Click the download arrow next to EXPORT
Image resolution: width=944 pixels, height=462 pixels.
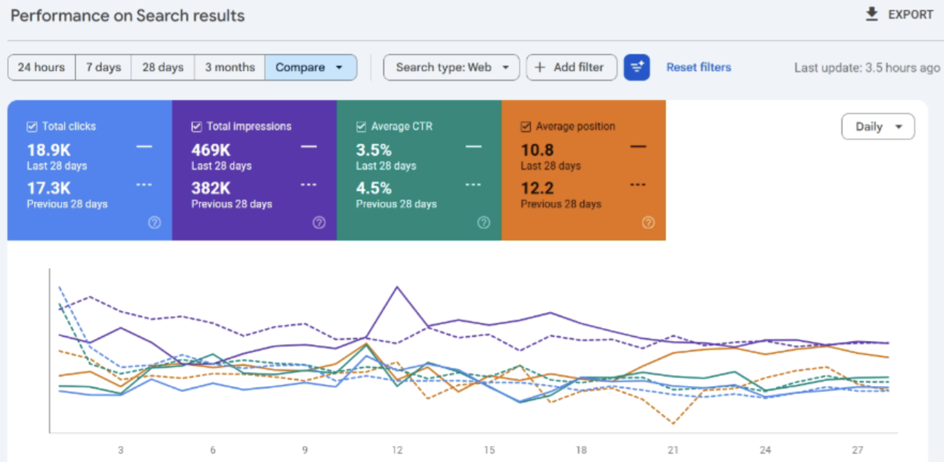click(870, 13)
